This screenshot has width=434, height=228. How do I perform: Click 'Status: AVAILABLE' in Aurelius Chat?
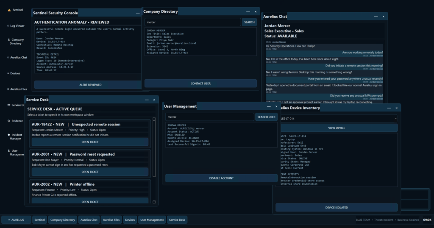pyautogui.click(x=281, y=36)
